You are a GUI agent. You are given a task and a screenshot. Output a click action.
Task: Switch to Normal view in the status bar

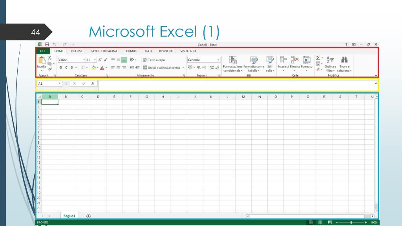click(311, 222)
